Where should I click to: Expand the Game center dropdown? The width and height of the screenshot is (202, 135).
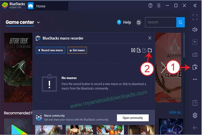[38, 23]
